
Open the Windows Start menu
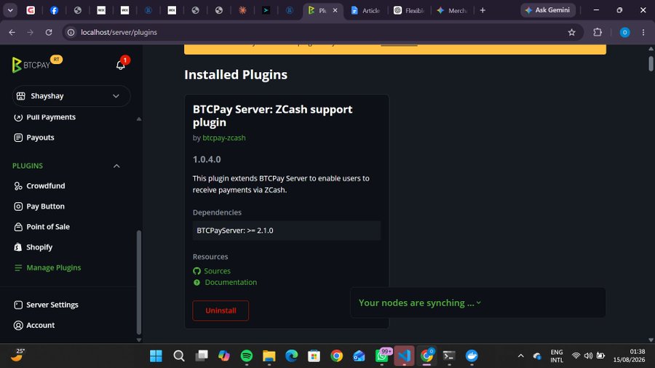tap(156, 356)
